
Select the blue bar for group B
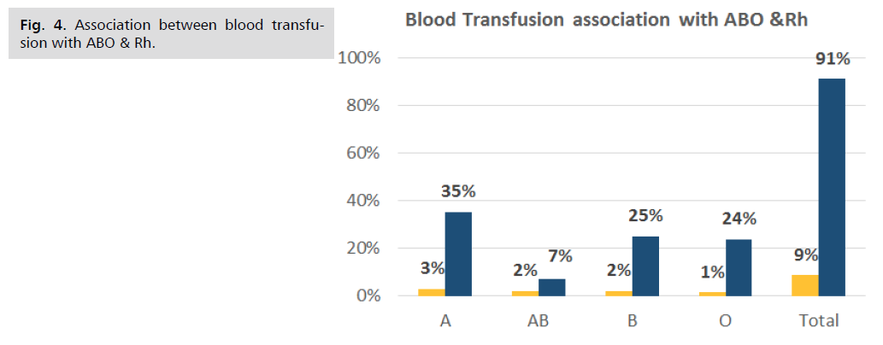(x=645, y=266)
